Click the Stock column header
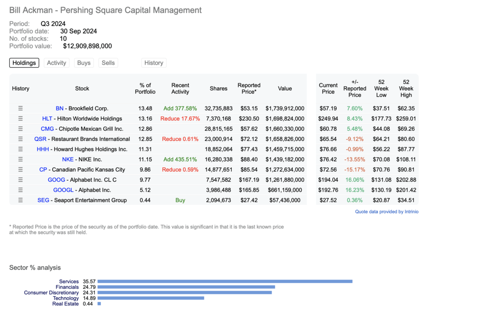The width and height of the screenshot is (501, 318). (82, 89)
